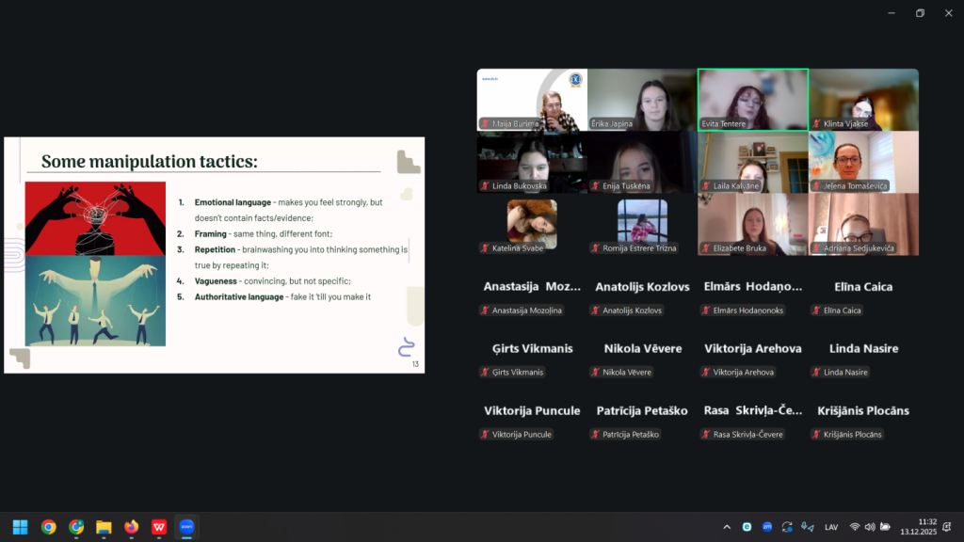This screenshot has height=542, width=964.
Task: Click muted mic icon beside Linda Nasire
Action: (816, 373)
